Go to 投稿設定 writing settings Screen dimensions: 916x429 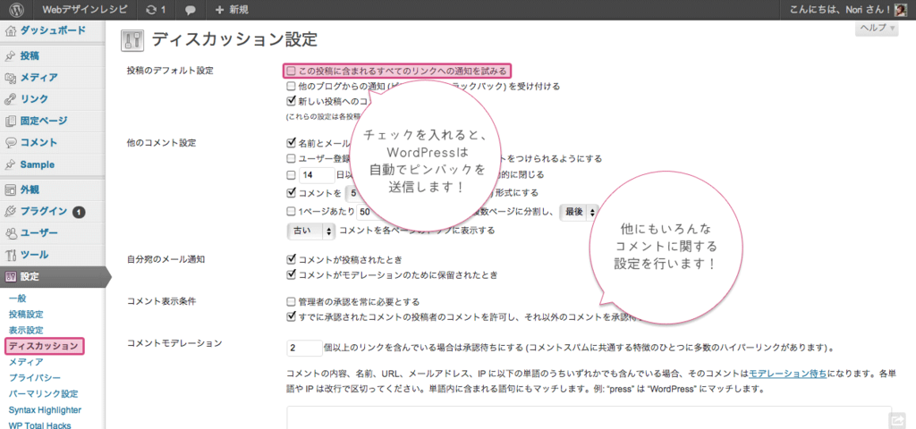26,314
